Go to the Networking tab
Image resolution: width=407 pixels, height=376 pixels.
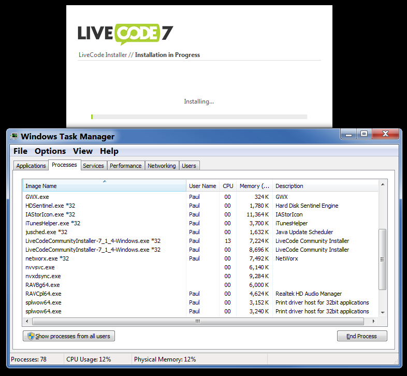click(x=162, y=166)
